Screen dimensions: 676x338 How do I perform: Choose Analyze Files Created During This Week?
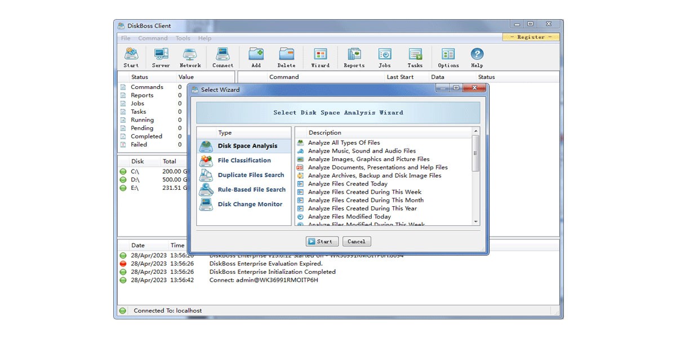coord(364,192)
